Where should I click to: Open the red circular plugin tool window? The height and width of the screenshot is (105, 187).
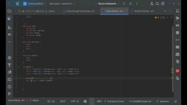pos(177,71)
